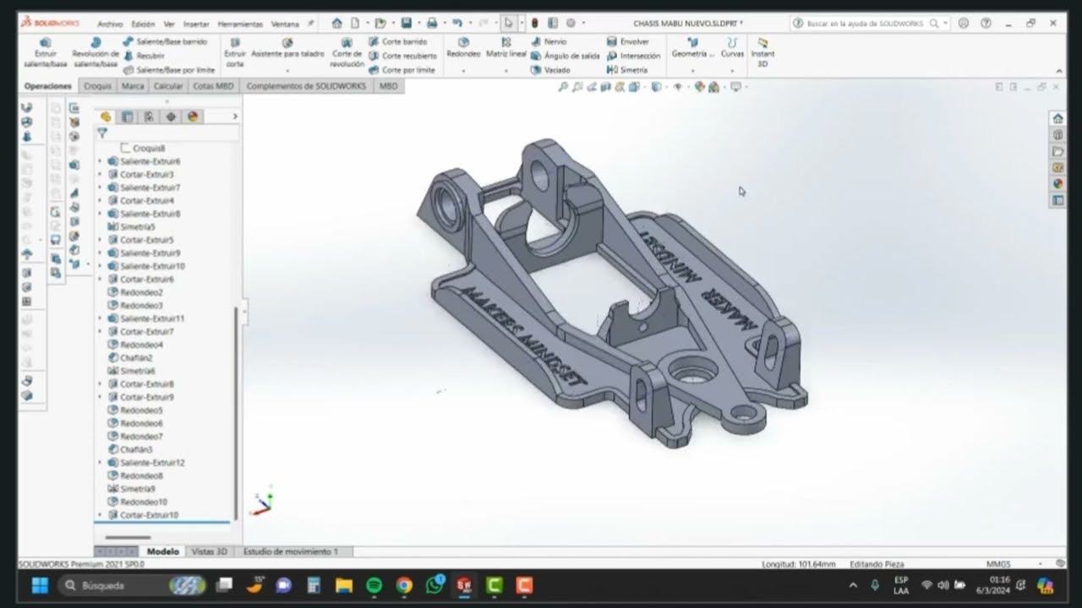Switch to the Calcular tab

point(168,86)
